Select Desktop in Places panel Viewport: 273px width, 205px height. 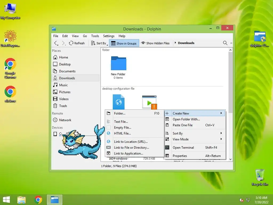click(75, 64)
